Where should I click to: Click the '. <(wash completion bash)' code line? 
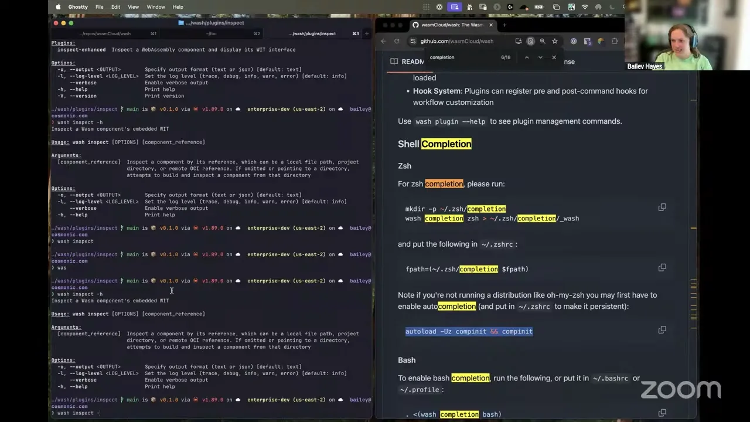coord(454,415)
